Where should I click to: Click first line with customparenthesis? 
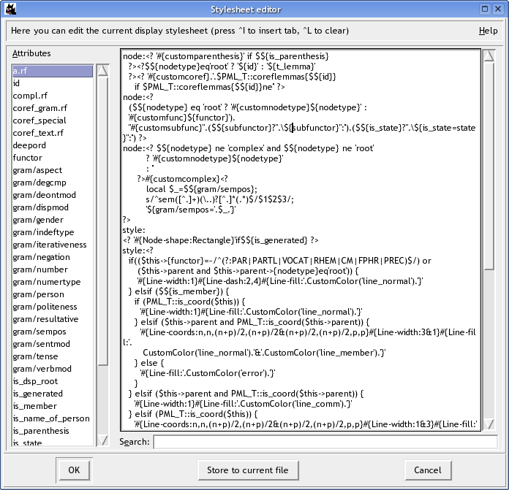click(225, 56)
